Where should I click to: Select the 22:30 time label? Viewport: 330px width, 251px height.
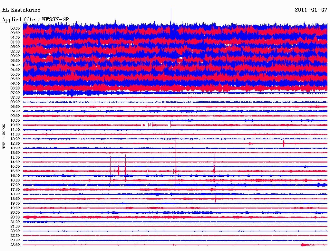coord(15,236)
